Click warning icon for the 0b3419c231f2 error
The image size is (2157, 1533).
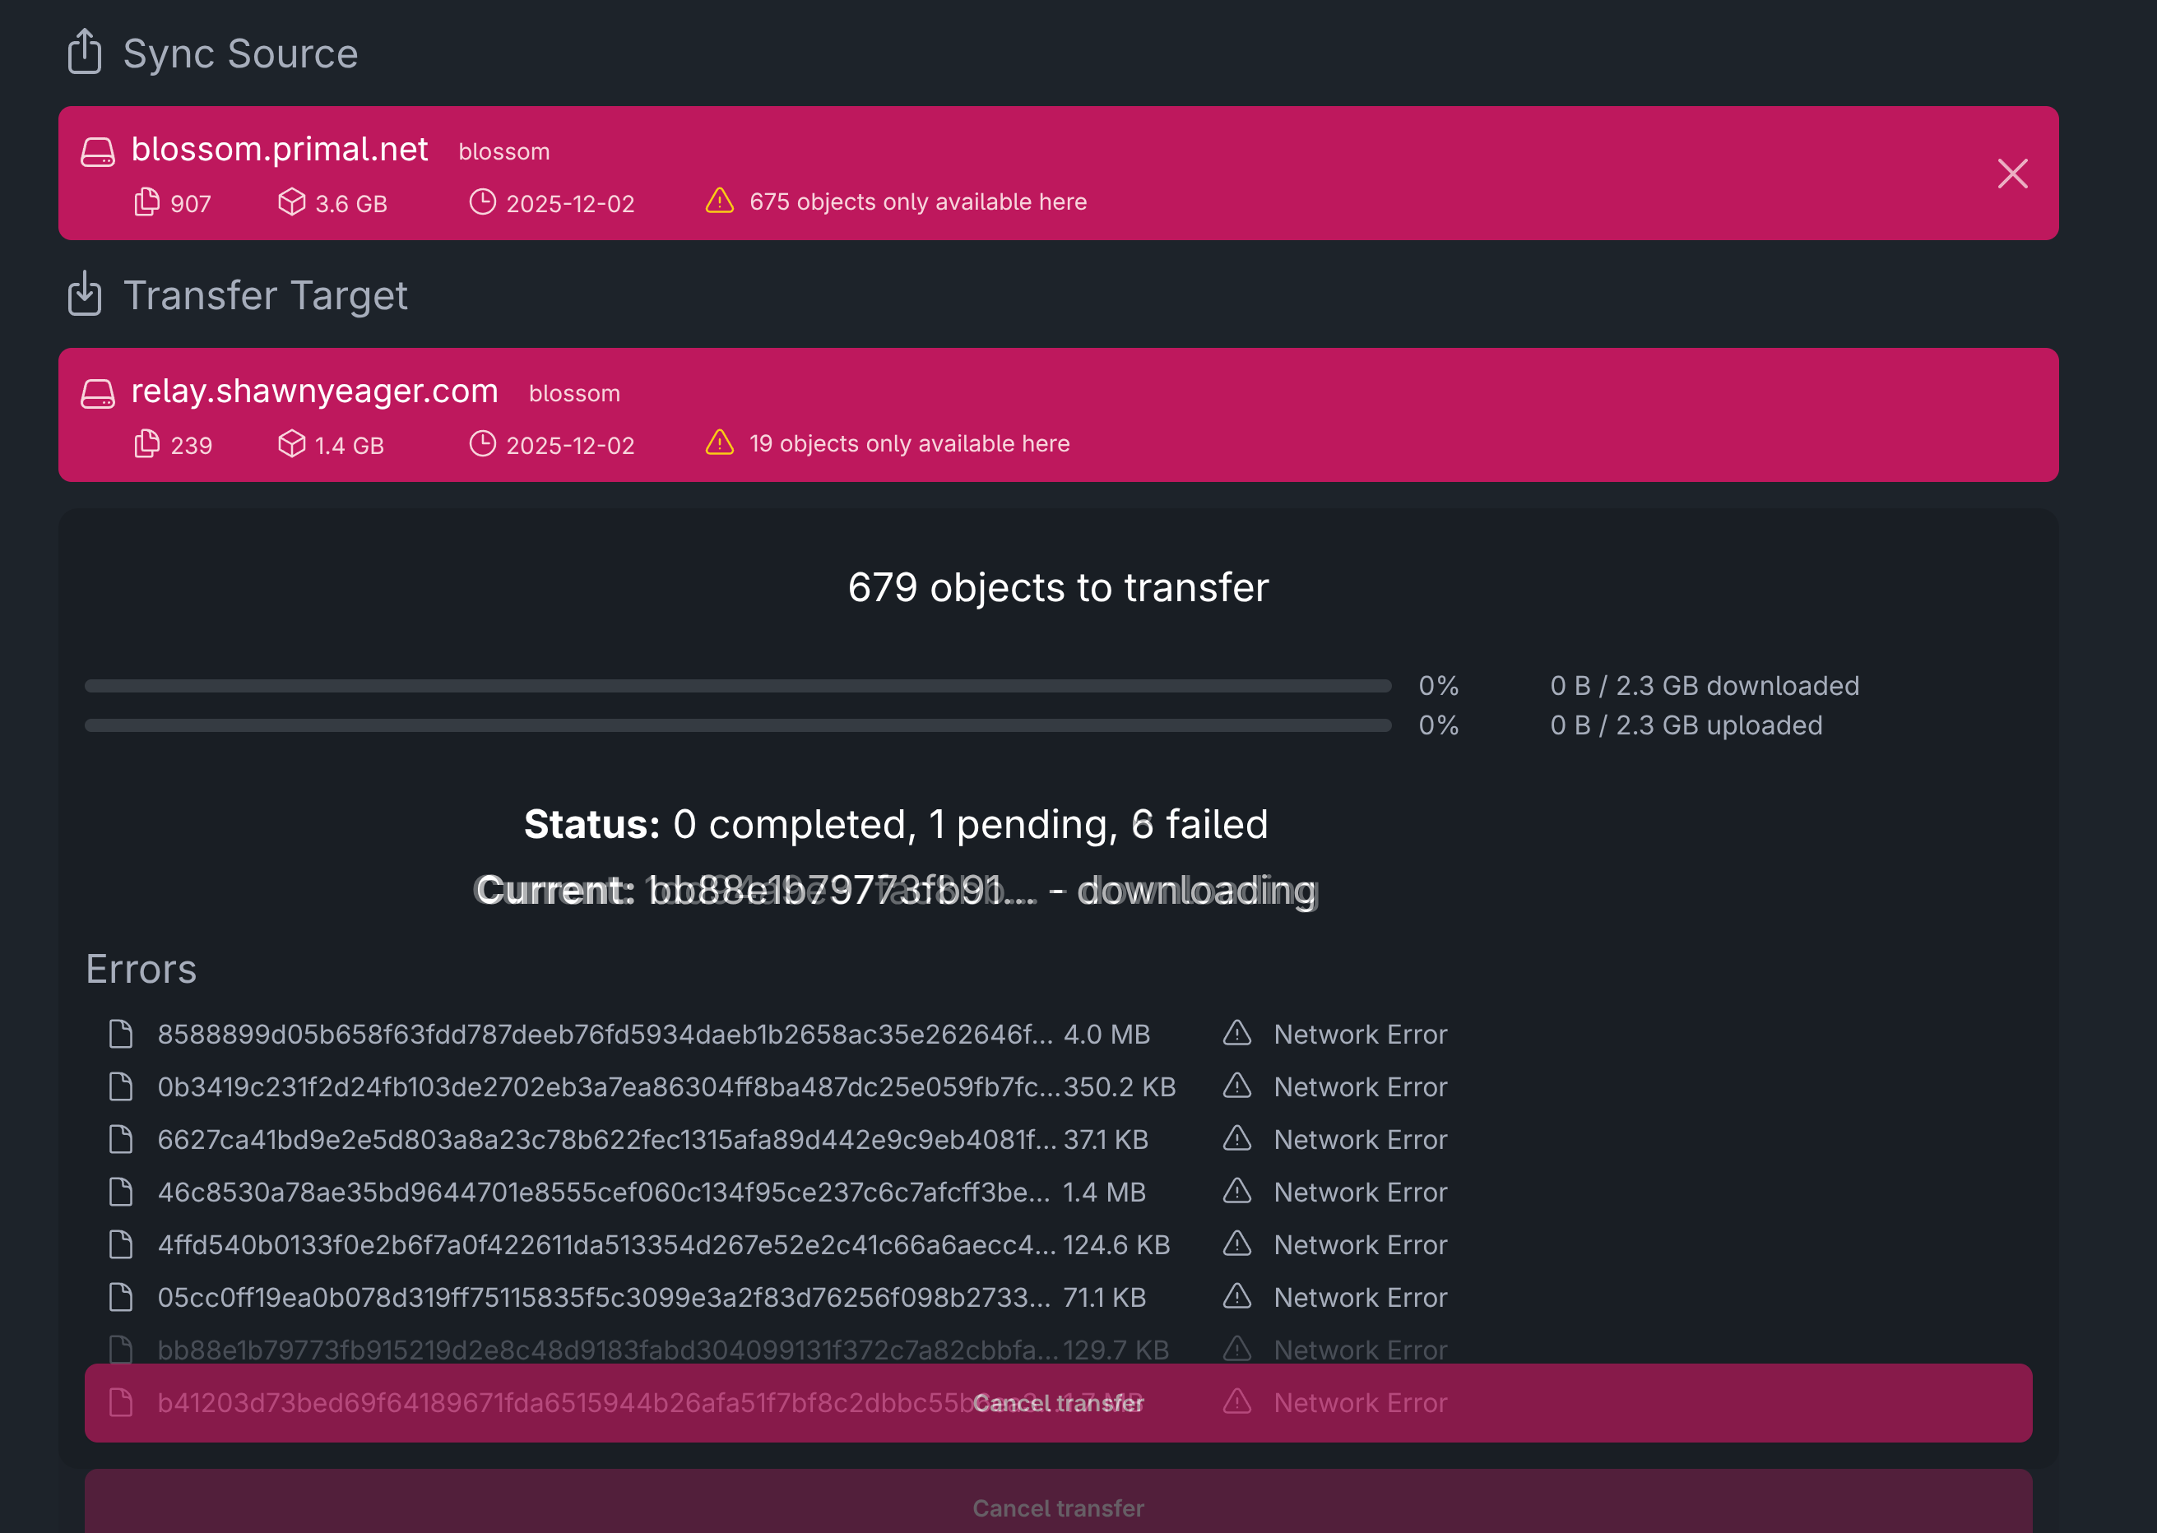[1236, 1086]
